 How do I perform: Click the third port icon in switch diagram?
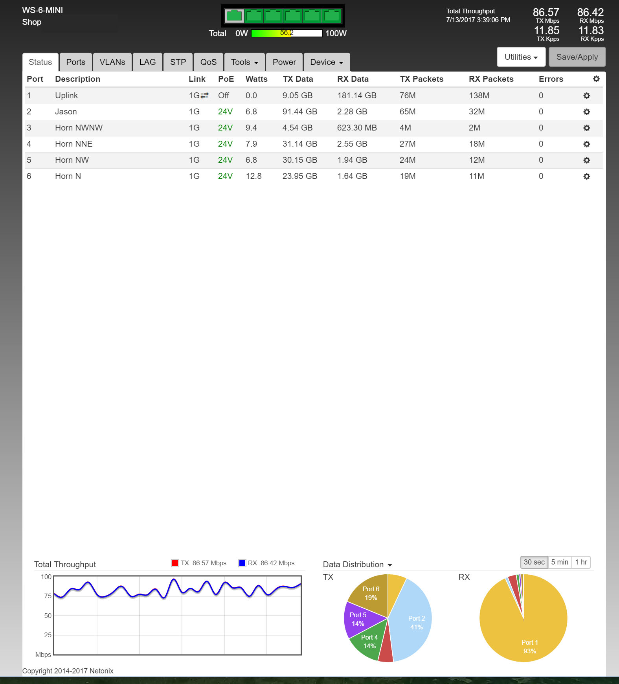click(x=274, y=16)
